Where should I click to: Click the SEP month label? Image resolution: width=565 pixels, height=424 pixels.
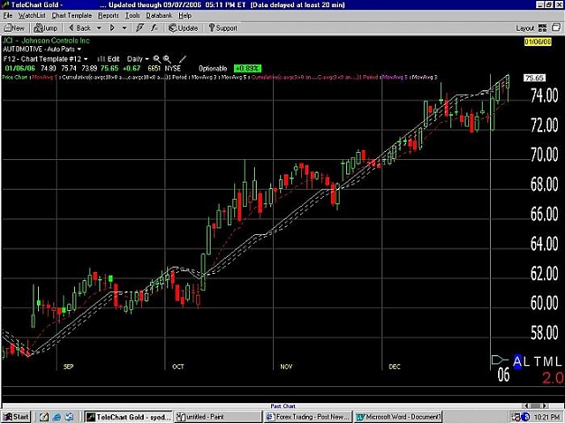click(69, 367)
